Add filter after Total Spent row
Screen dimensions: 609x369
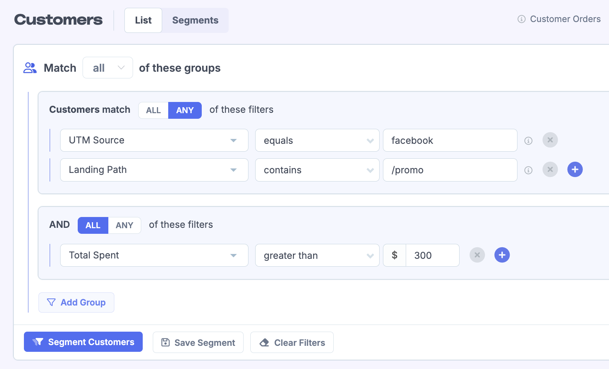502,255
